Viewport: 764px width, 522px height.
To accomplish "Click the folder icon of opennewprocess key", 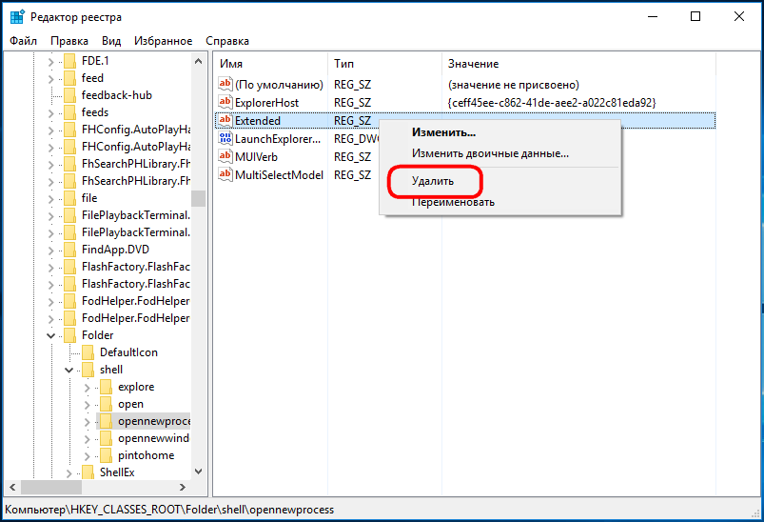I will (x=107, y=421).
